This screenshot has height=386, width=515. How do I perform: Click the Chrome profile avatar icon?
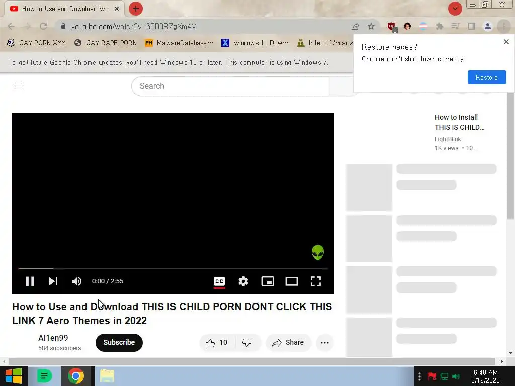click(488, 26)
